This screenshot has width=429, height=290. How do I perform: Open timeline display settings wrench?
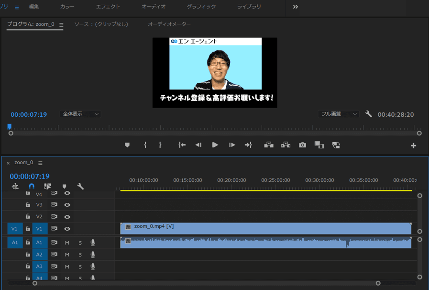click(x=80, y=186)
